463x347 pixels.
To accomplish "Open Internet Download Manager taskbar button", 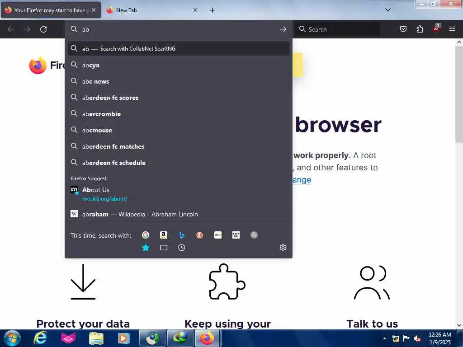I will coord(180,338).
